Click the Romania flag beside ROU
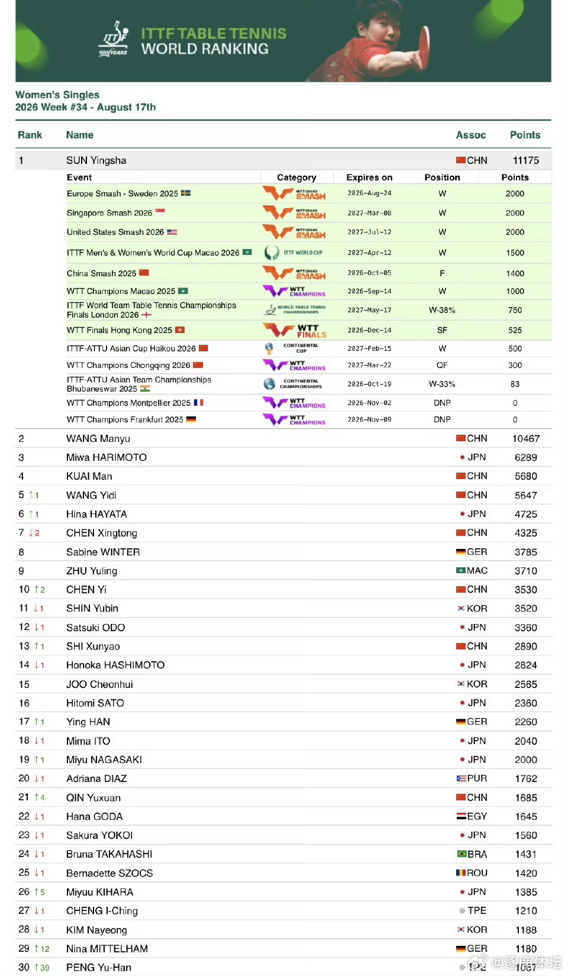The height and width of the screenshot is (976, 568). point(461,873)
